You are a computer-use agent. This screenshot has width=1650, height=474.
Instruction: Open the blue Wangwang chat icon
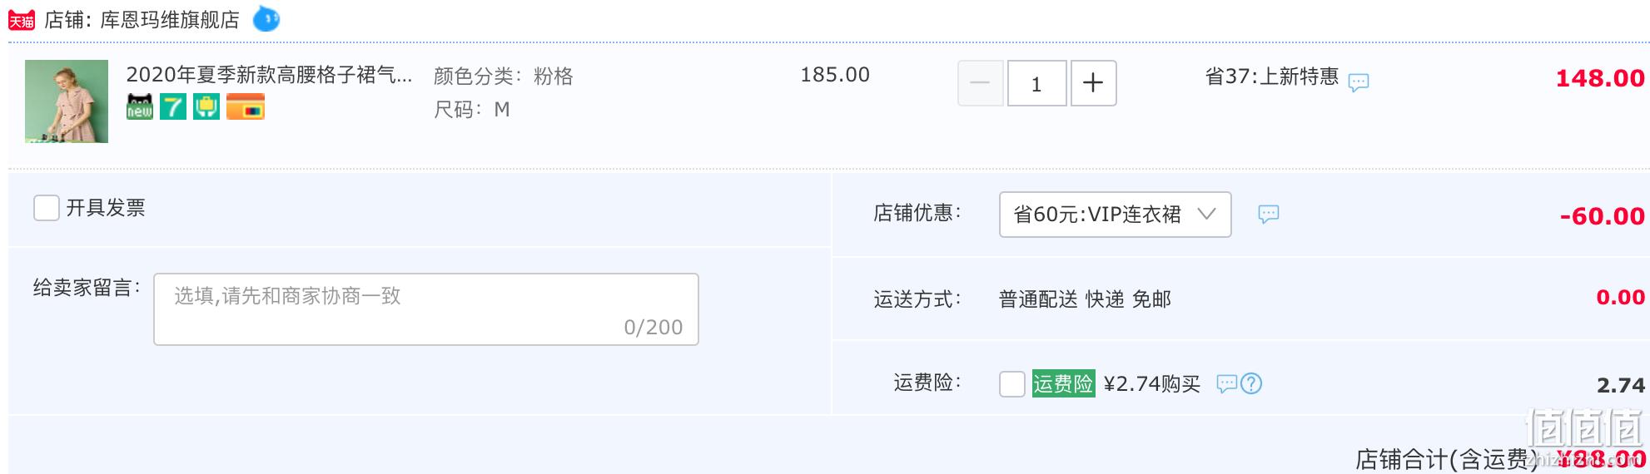(x=266, y=18)
